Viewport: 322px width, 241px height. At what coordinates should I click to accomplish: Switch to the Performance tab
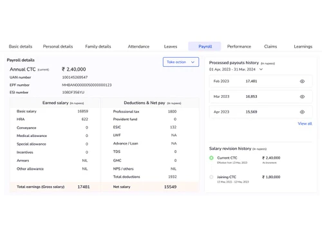[239, 46]
